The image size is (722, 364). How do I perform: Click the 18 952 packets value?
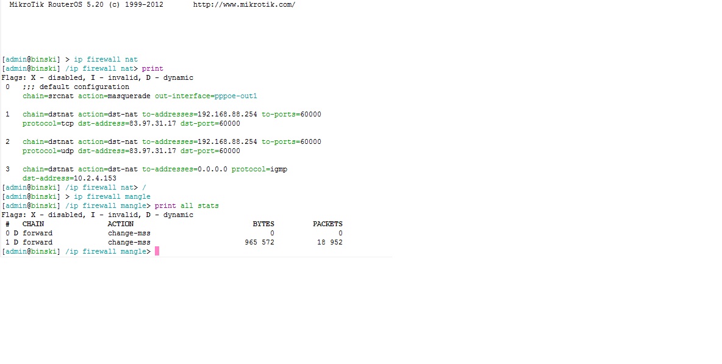coord(329,242)
